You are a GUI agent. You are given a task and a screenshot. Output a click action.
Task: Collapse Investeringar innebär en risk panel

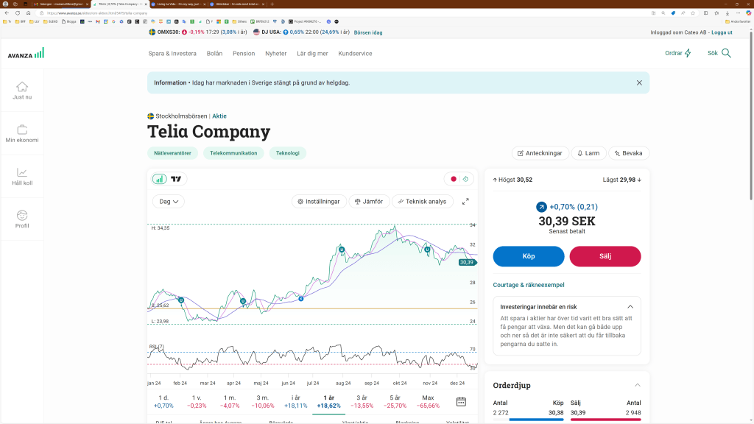pyautogui.click(x=630, y=307)
